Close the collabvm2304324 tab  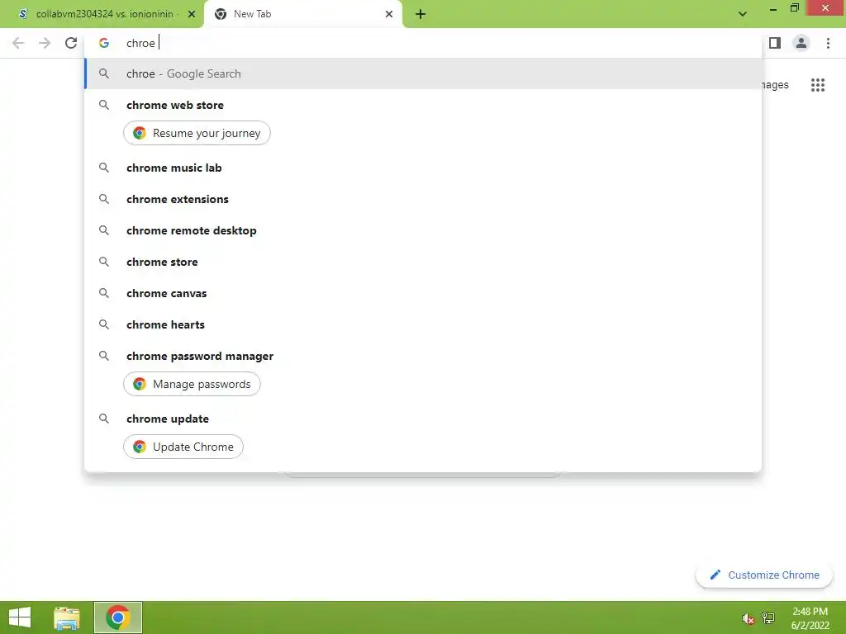tap(192, 14)
